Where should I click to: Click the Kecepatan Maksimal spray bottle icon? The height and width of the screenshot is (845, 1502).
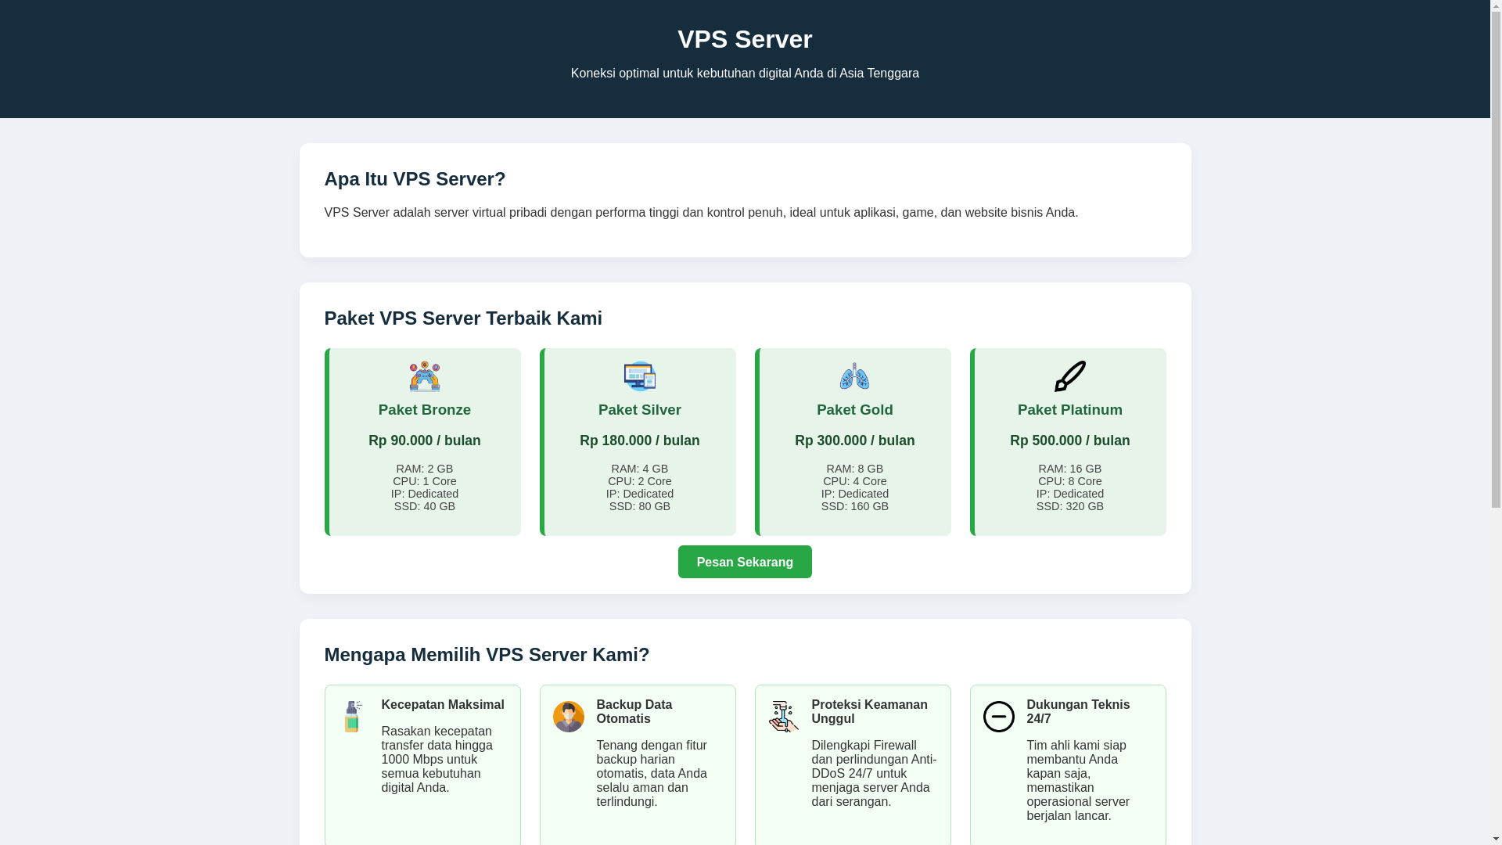pyautogui.click(x=353, y=717)
